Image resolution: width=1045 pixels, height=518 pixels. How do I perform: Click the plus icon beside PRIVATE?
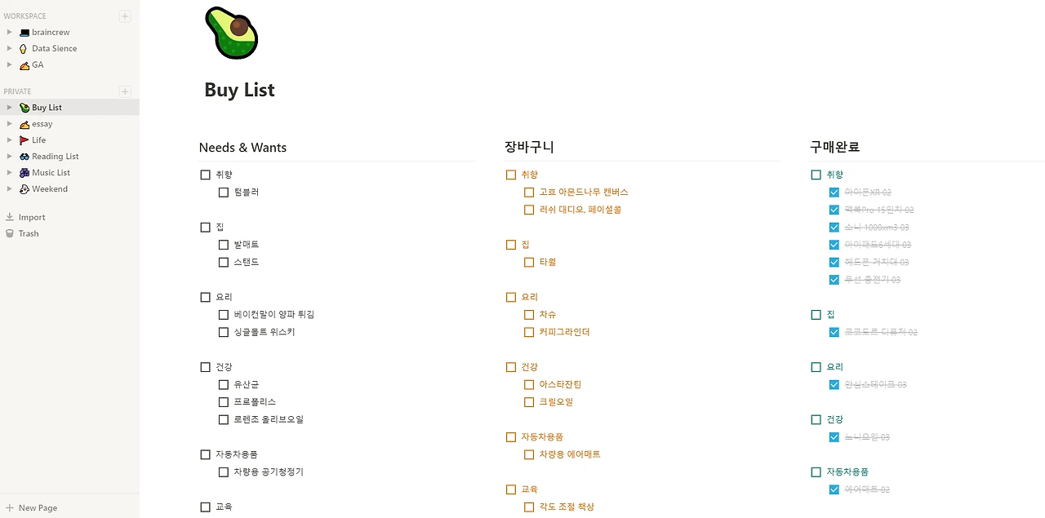pos(125,91)
